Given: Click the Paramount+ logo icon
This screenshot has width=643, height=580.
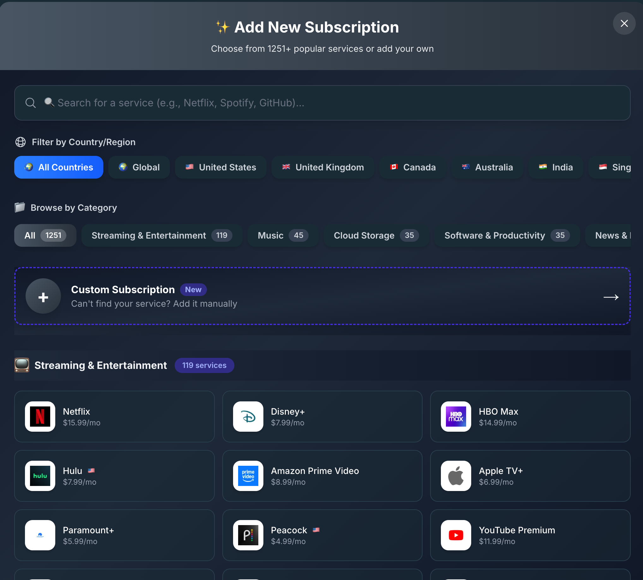Looking at the screenshot, I should click(40, 535).
